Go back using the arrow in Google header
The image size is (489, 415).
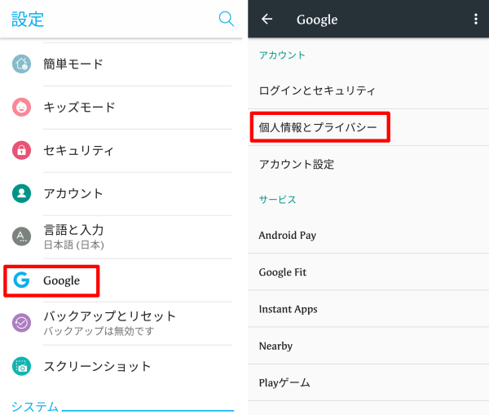point(267,20)
